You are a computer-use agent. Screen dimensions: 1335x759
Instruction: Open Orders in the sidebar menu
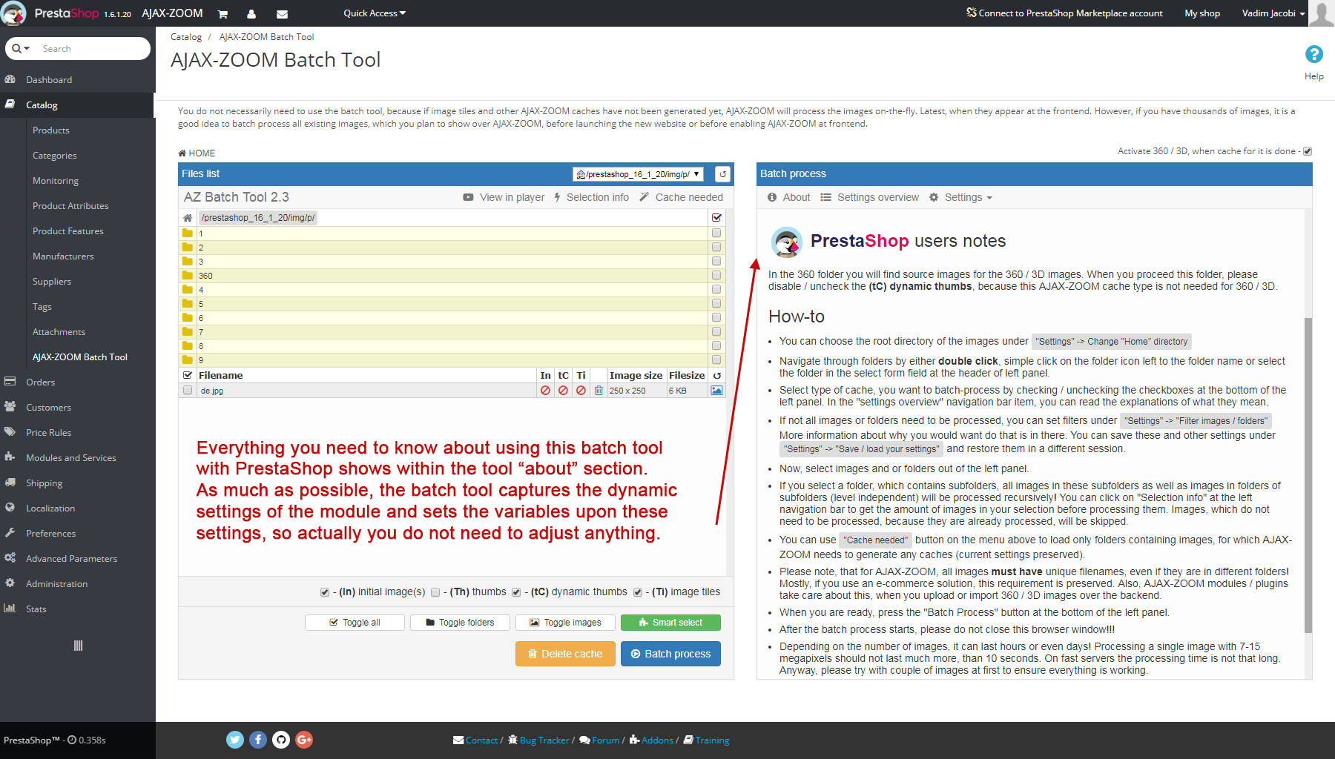pos(41,382)
